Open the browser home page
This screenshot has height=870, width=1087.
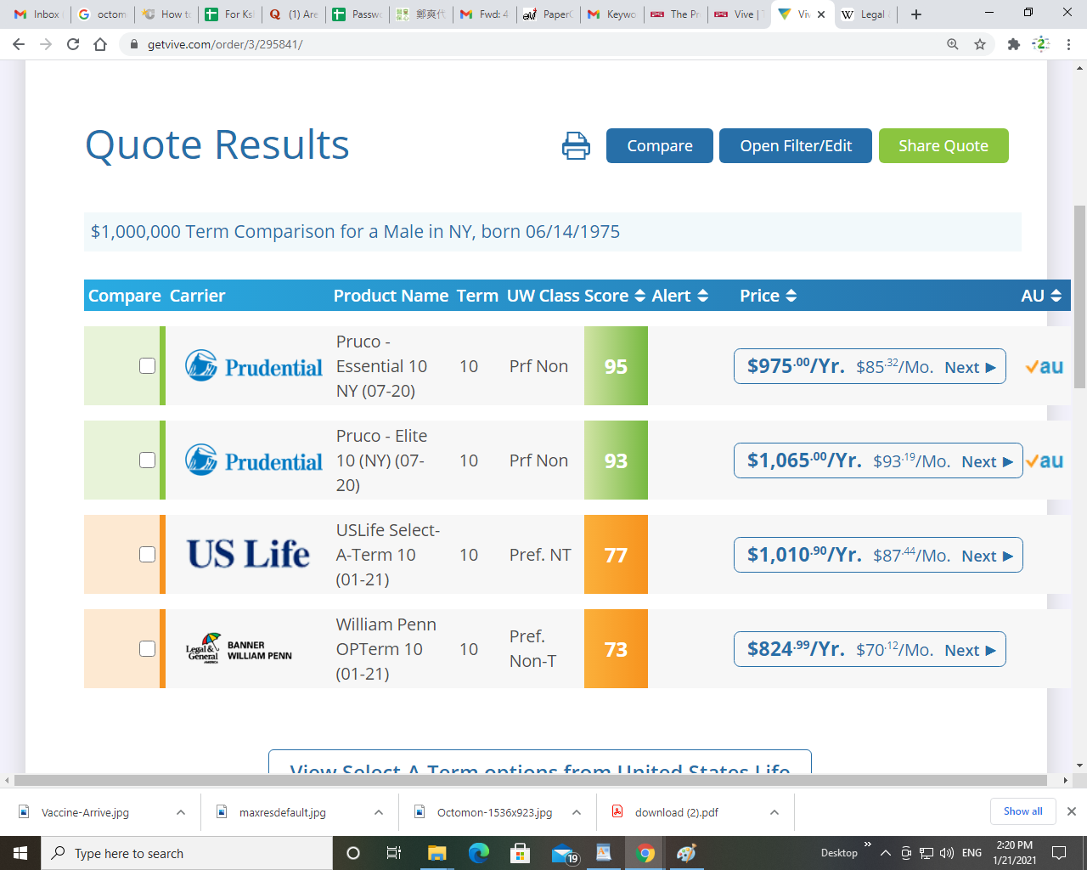pos(100,44)
